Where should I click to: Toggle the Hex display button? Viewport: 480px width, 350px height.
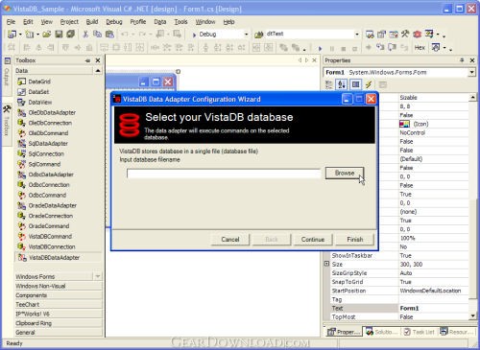click(x=420, y=48)
